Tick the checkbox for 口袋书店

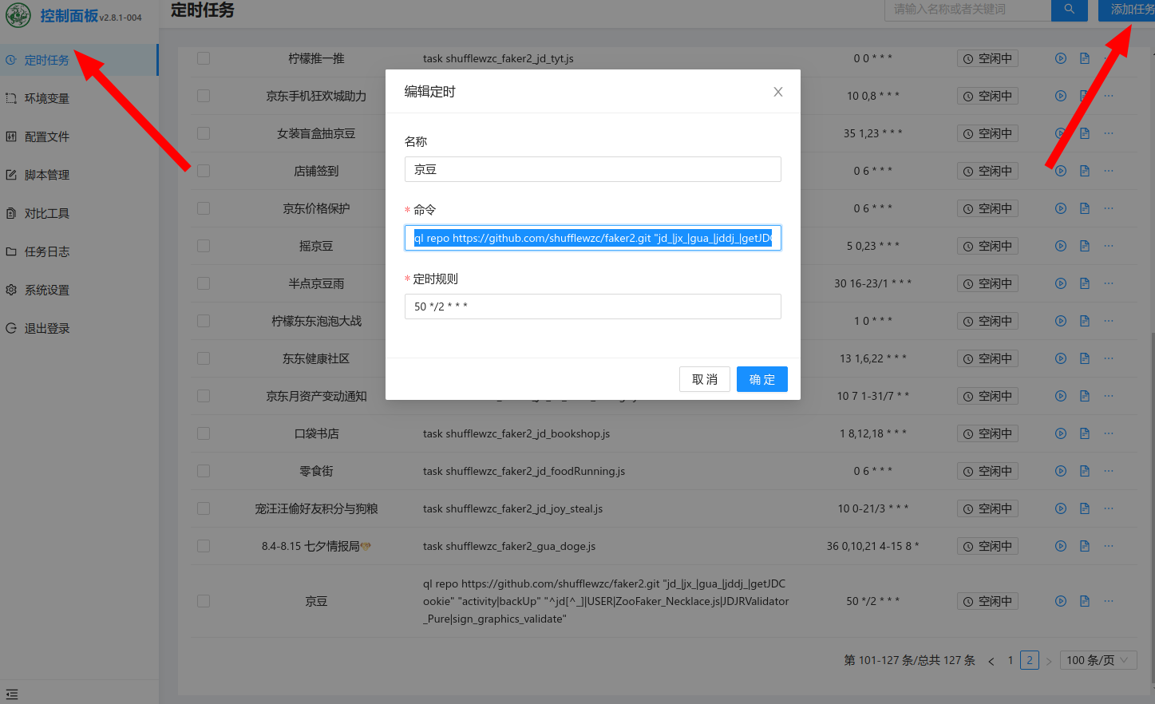pos(204,433)
